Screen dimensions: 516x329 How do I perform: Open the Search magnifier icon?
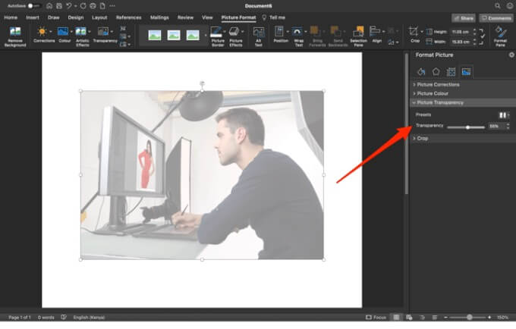coord(498,6)
